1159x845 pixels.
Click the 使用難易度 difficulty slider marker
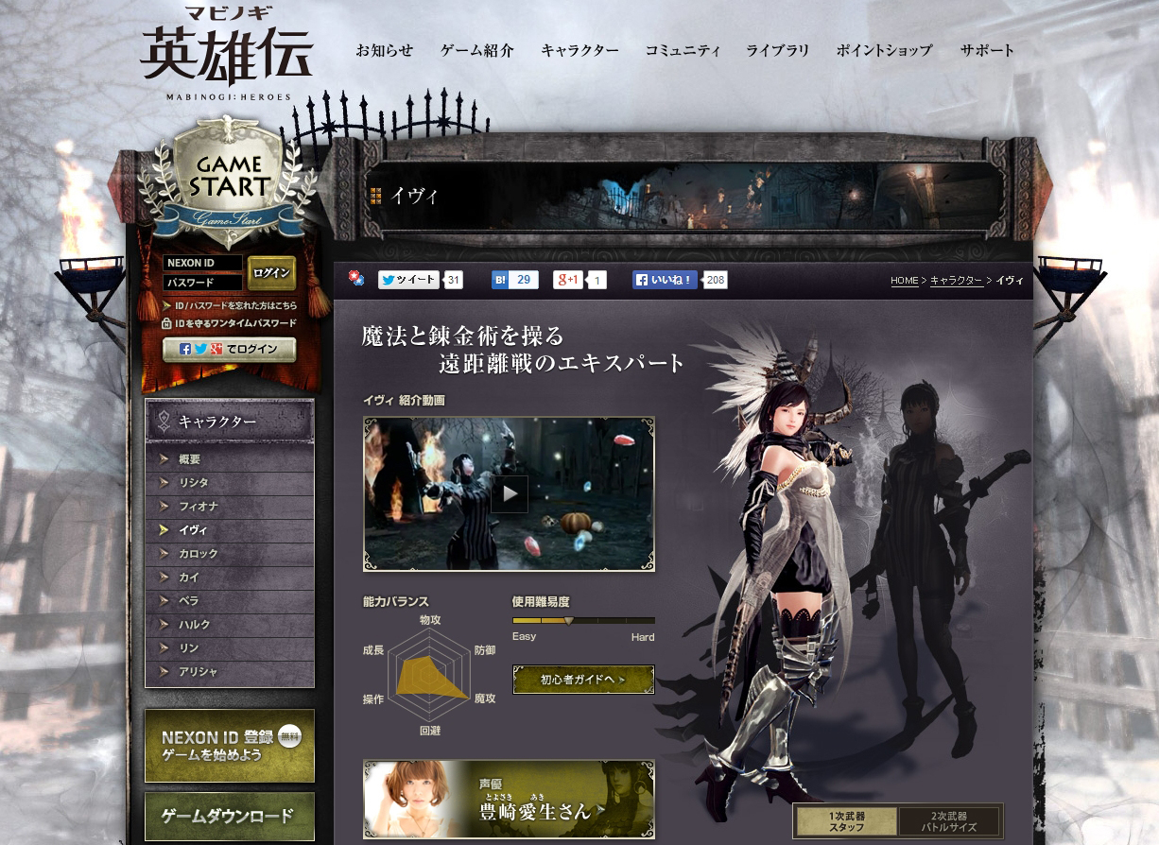coord(569,621)
